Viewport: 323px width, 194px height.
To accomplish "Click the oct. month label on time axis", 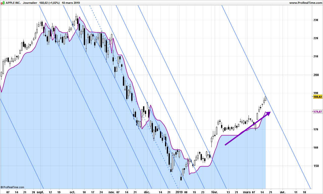I will tap(72, 192).
